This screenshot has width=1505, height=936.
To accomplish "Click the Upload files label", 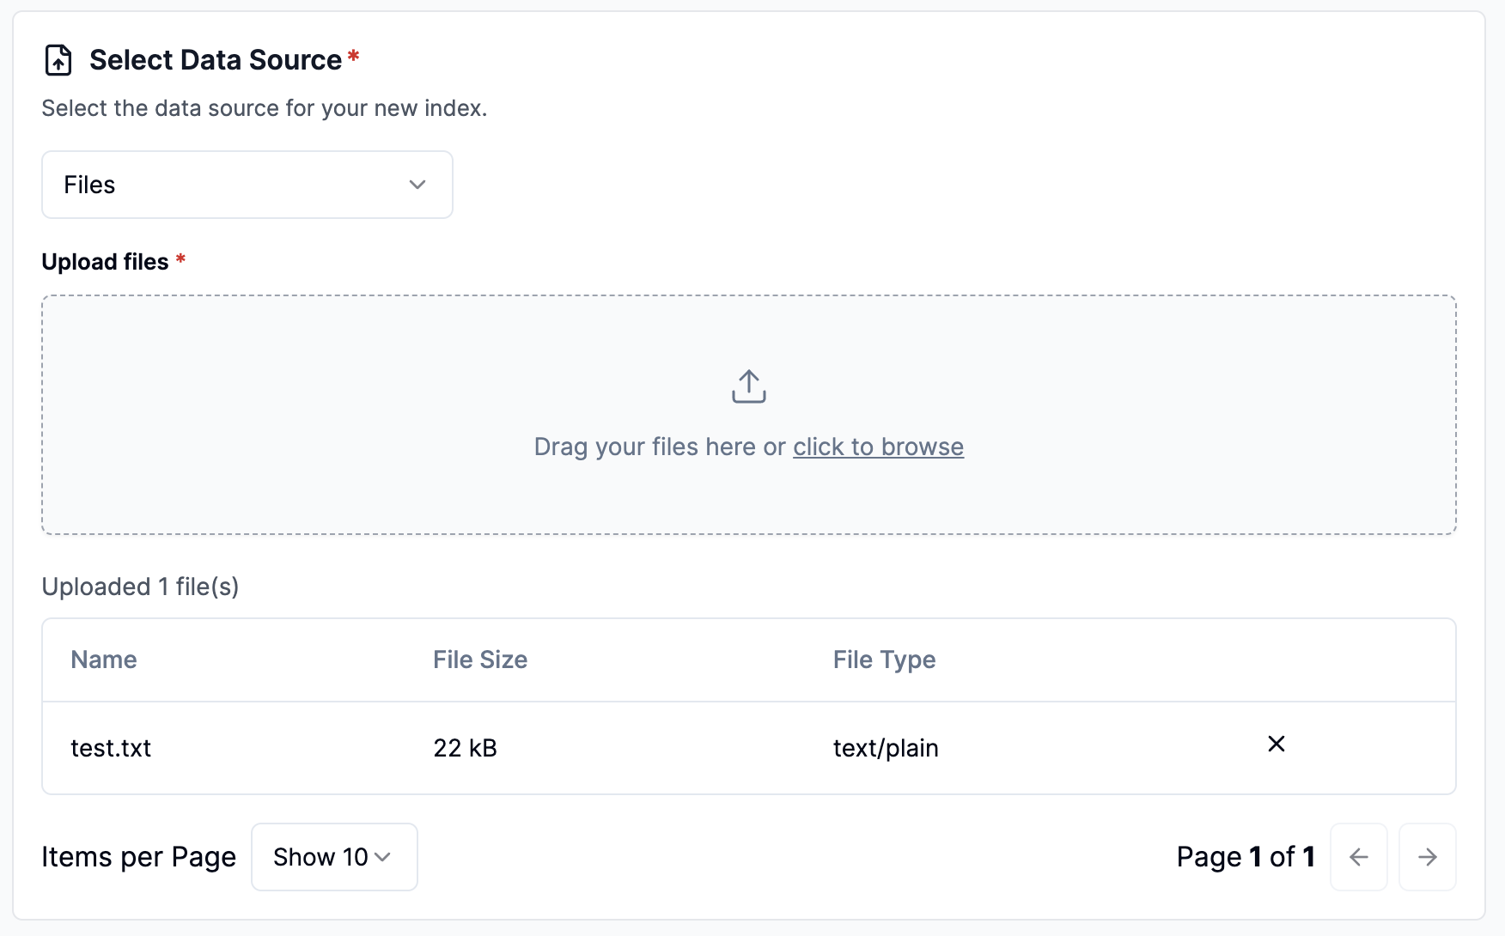I will pos(105,262).
